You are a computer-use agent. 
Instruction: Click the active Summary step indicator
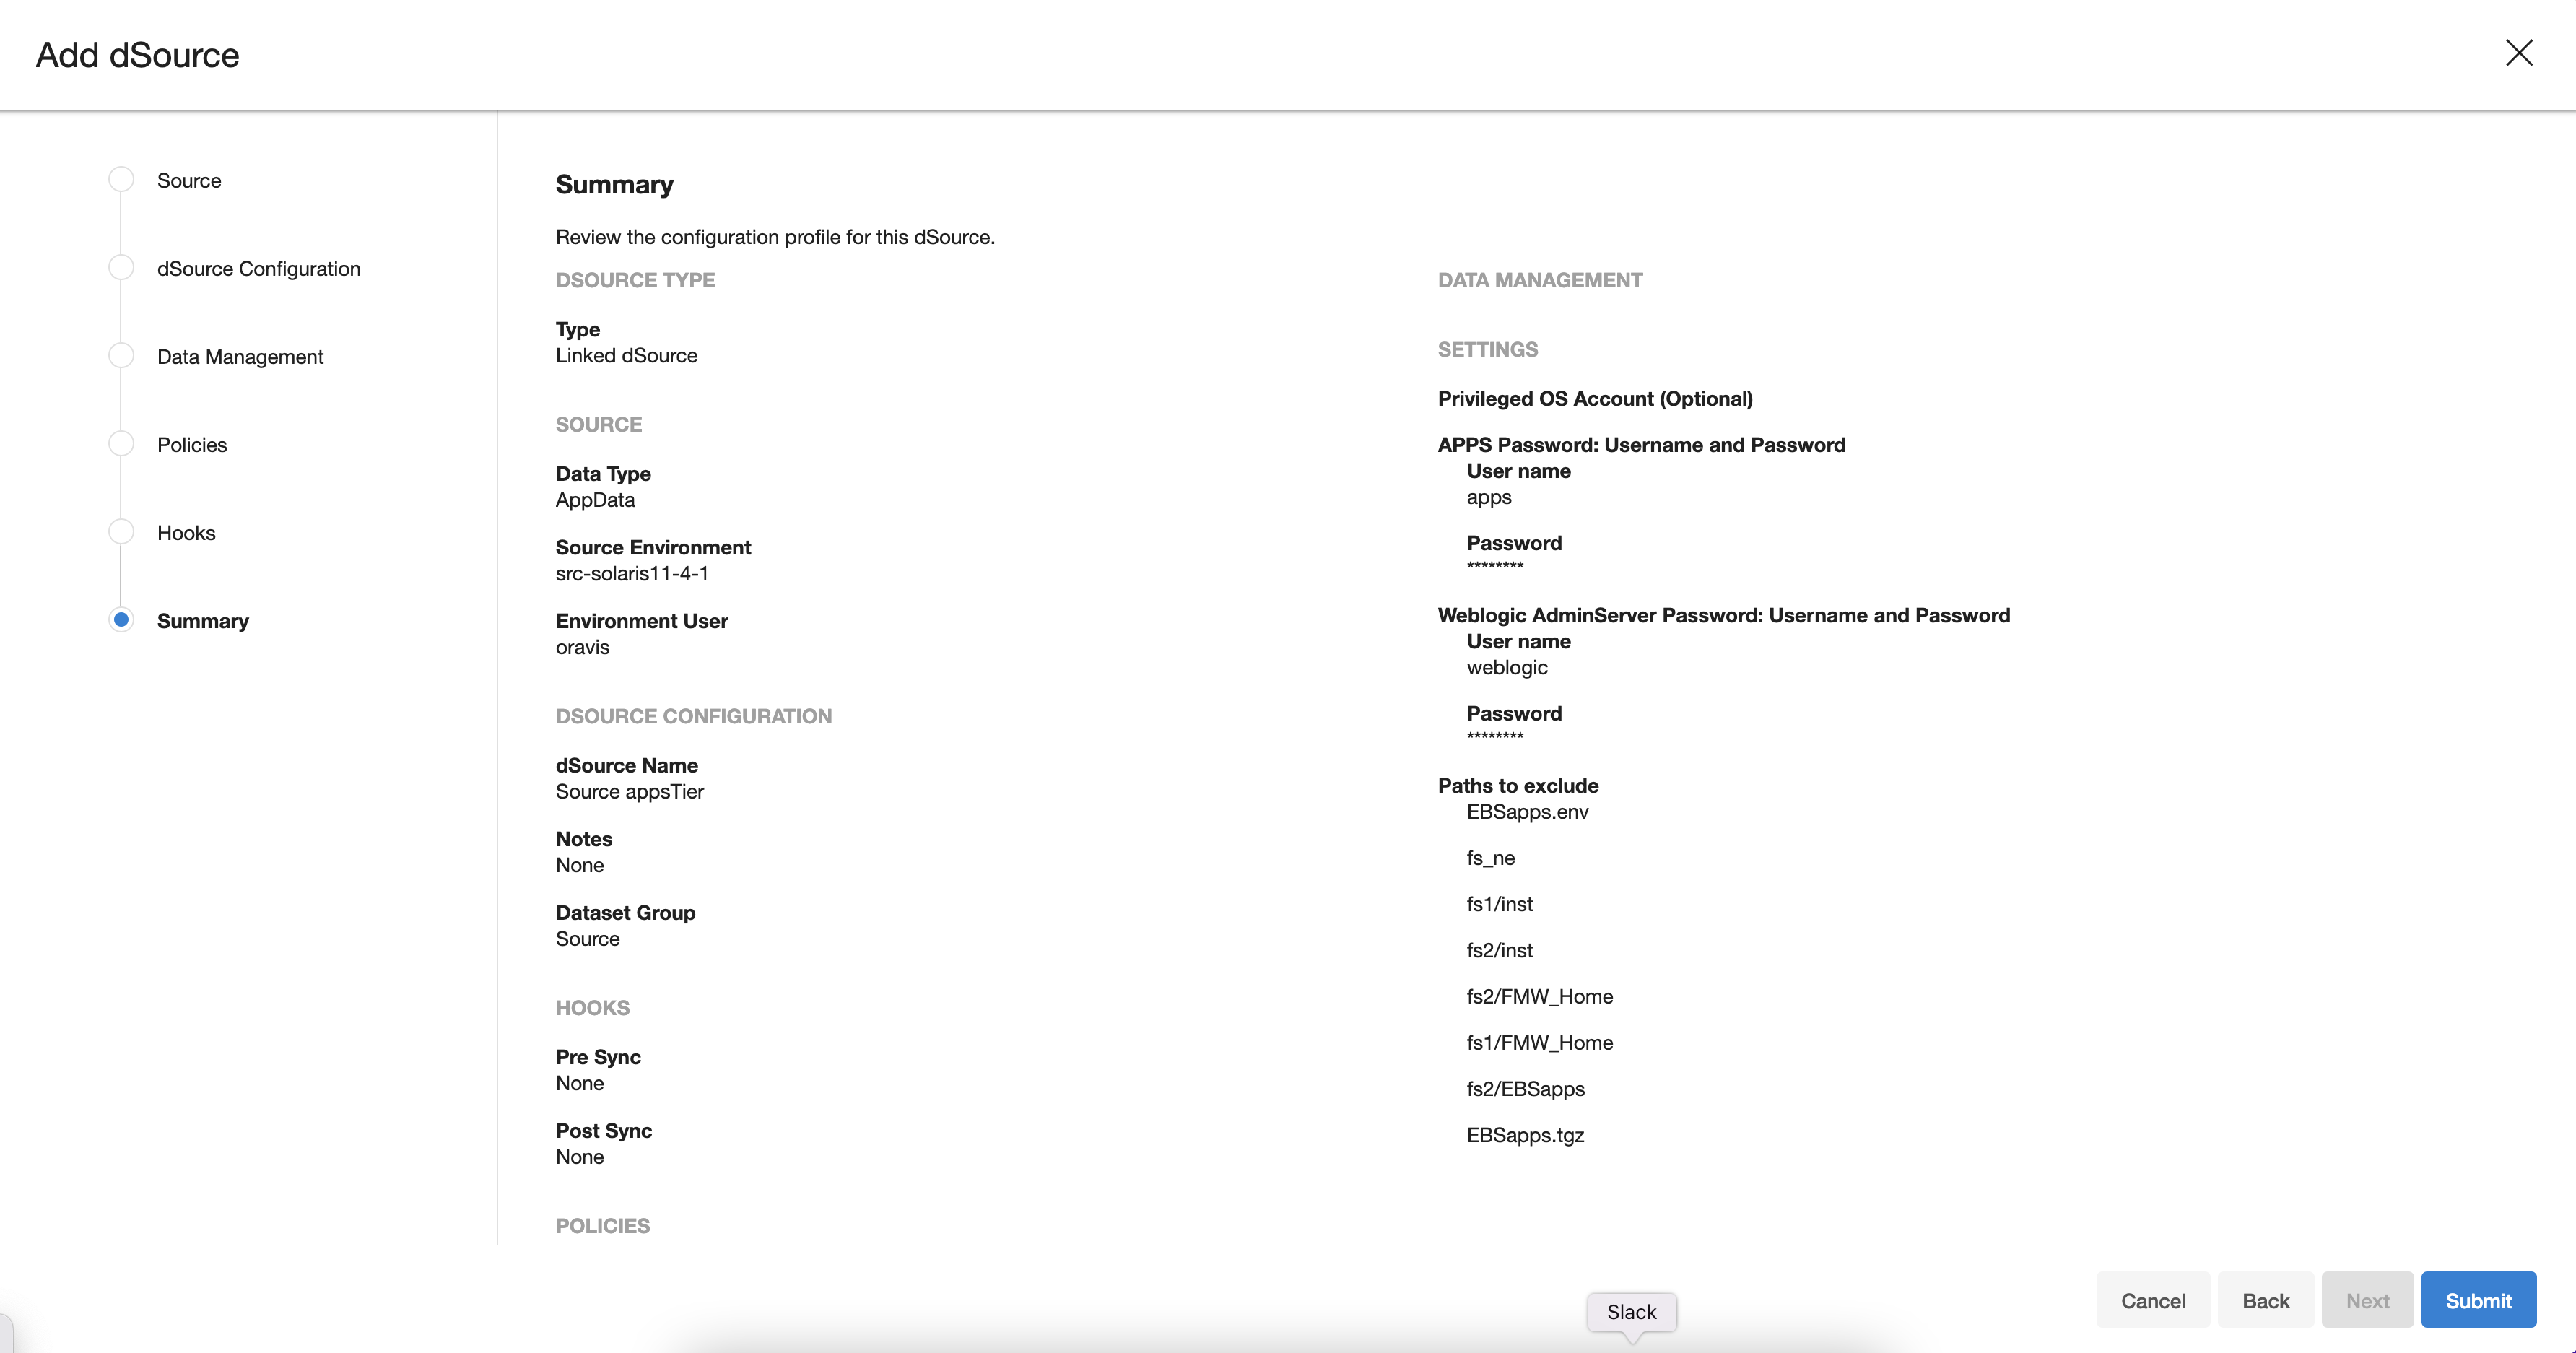coord(121,620)
